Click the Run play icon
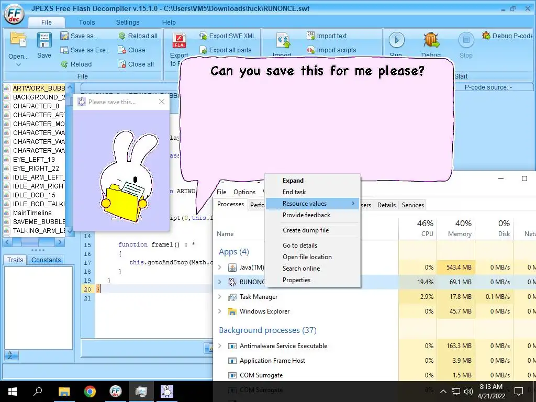This screenshot has width=536, height=402. point(397,40)
